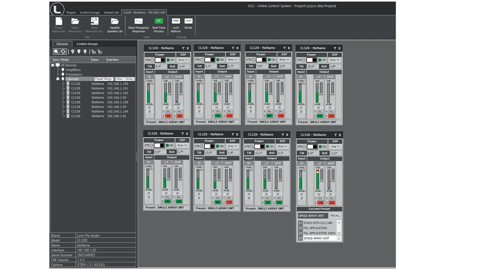
Task: Select CLS28 device 192.168.1.81 row
Action: [x=99, y=116]
